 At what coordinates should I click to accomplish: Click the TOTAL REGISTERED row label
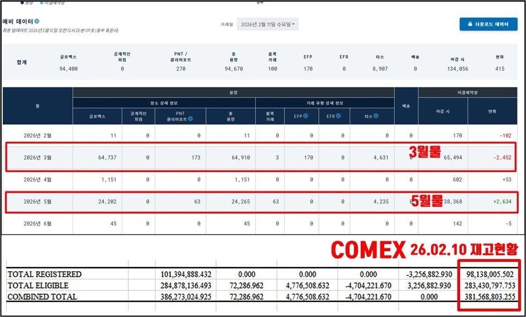[44, 275]
